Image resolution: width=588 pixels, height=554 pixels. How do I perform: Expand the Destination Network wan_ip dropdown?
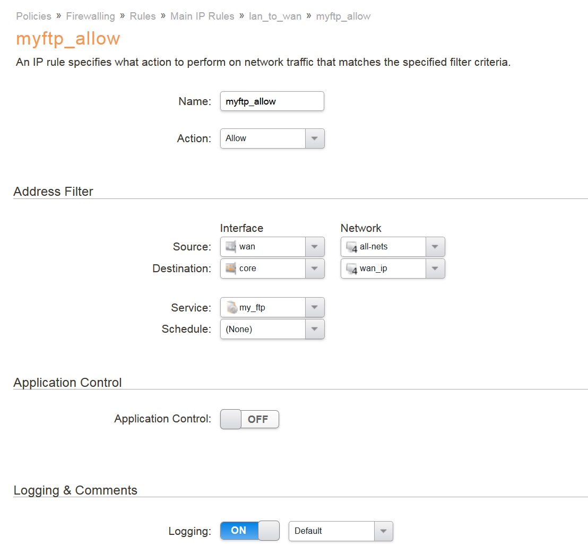(x=435, y=269)
